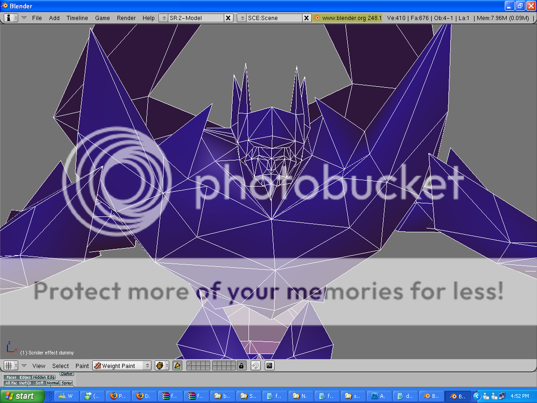The width and height of the screenshot is (537, 403).
Task: Click the render this window image icon
Action: coord(270,366)
